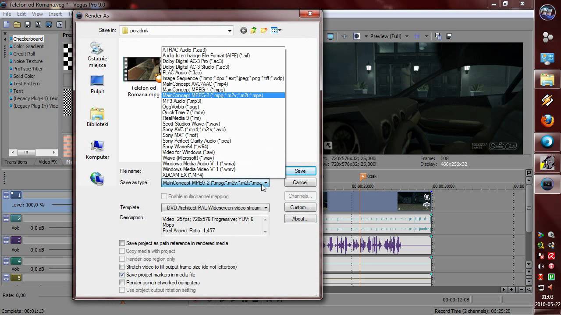Select Video for Windows (*.avi) format
The height and width of the screenshot is (315, 561).
pyautogui.click(x=188, y=152)
